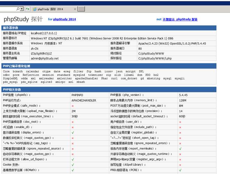Click the green check for allow_url_fopen
The height and width of the screenshot is (174, 230).
click(73, 159)
